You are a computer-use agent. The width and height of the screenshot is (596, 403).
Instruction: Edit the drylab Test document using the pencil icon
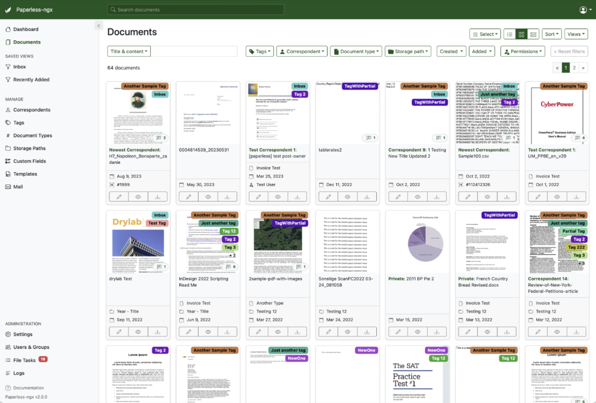[x=118, y=331]
